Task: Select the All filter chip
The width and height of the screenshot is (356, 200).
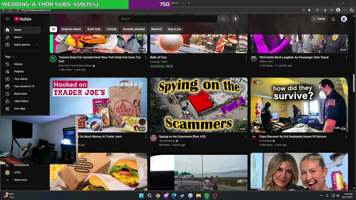Action: pos(53,29)
